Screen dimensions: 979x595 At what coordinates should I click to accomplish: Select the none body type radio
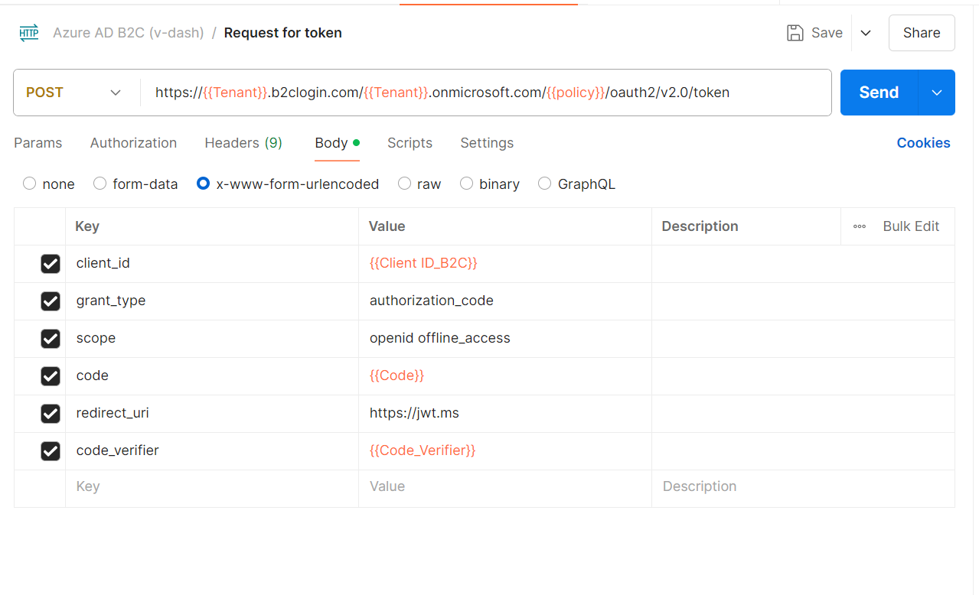(x=29, y=184)
